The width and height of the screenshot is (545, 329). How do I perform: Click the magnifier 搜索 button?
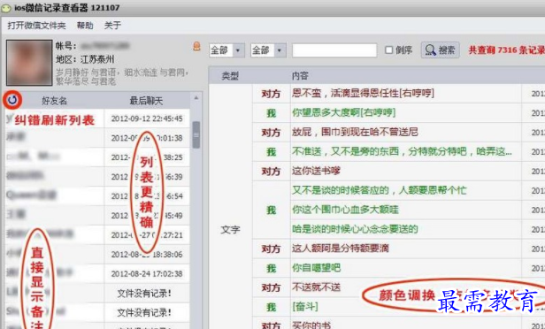click(440, 50)
